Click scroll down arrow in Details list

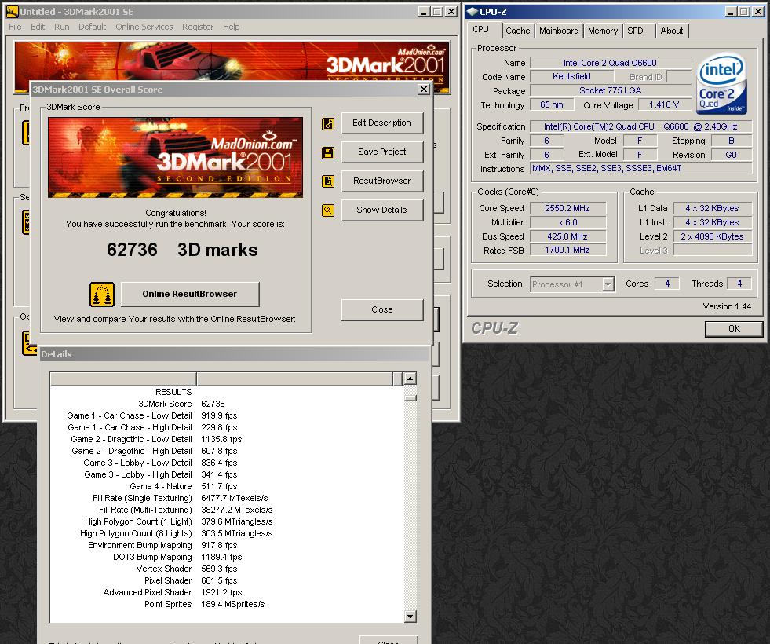click(410, 616)
